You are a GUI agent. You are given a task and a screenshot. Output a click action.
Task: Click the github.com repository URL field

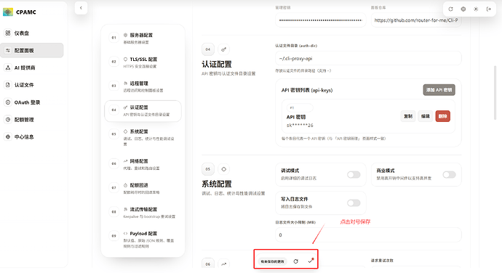(416, 20)
